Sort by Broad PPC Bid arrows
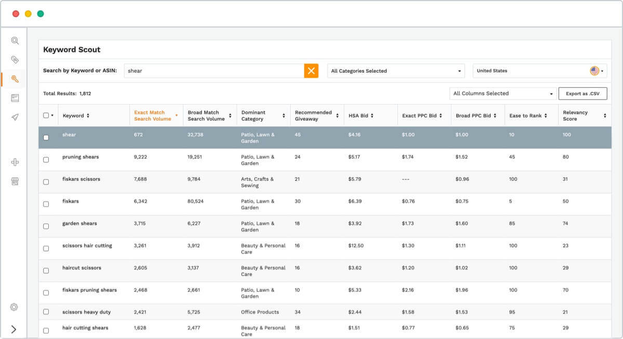Image resolution: width=623 pixels, height=339 pixels. coord(495,115)
